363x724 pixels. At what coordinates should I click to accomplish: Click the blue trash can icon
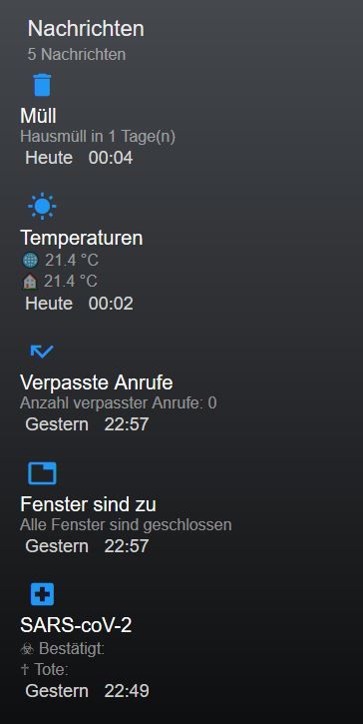(42, 85)
